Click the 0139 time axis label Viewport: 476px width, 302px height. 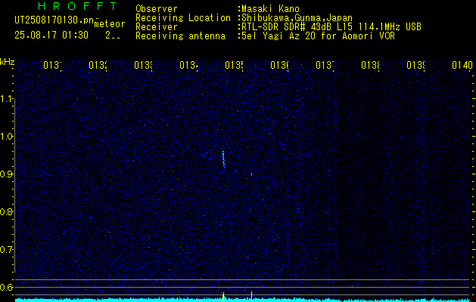[x=415, y=65]
